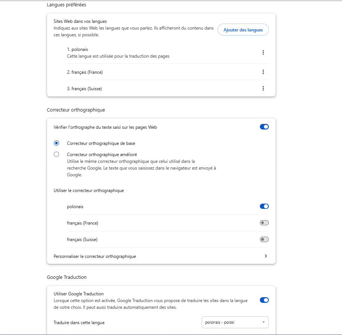Viewport: 342px width, 335px height.
Task: Open three-dot menu for français (France)
Action: [x=263, y=72]
